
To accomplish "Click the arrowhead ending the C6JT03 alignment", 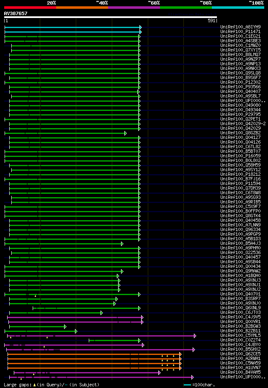I will point(102,313).
